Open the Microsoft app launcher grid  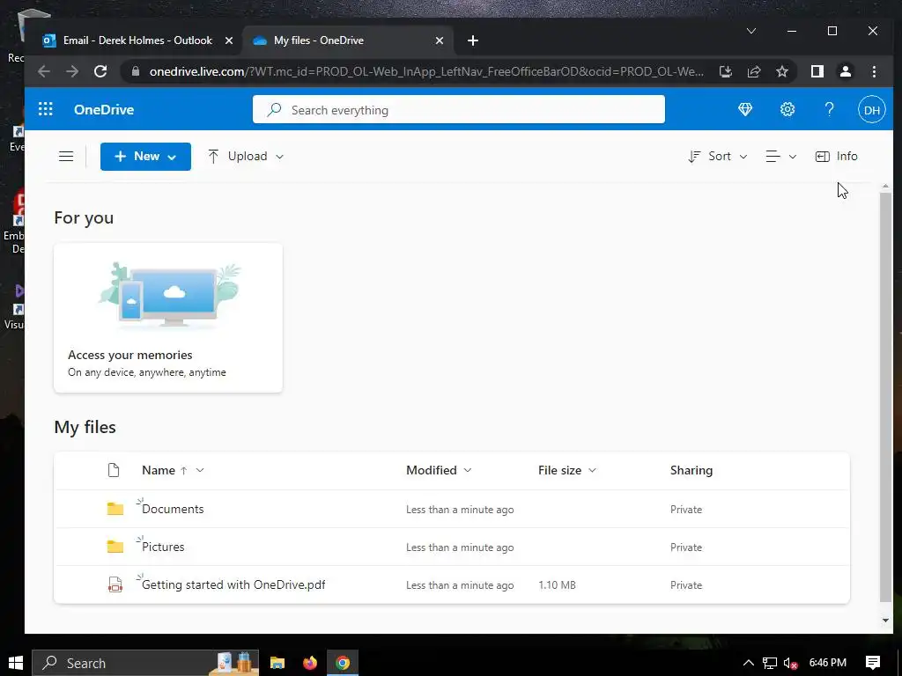pos(46,109)
